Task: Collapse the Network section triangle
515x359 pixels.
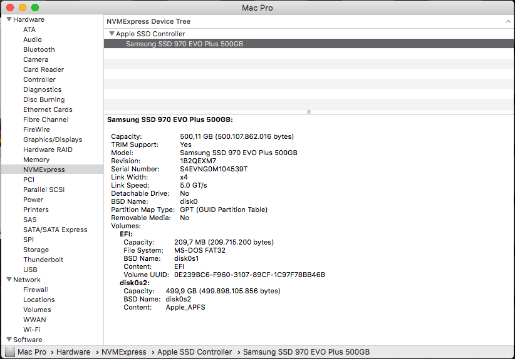Action: pyautogui.click(x=9, y=280)
